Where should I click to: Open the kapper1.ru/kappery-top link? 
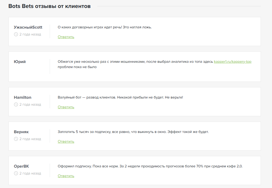pos(232,62)
